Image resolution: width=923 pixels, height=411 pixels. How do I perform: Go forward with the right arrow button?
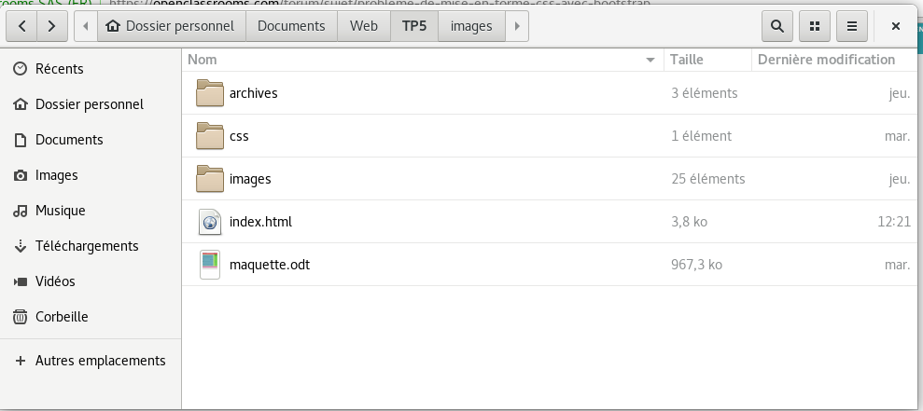pyautogui.click(x=52, y=26)
